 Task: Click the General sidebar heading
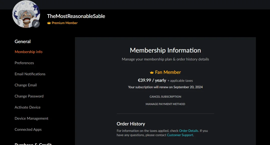(22, 42)
